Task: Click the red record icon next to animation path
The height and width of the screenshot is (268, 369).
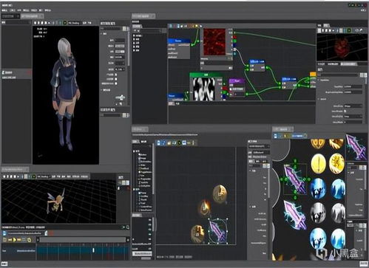Action: click(x=51, y=233)
